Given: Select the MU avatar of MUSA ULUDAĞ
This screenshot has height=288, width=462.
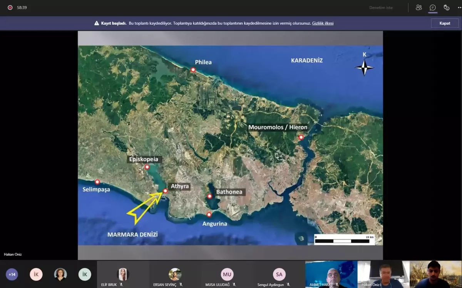Looking at the screenshot, I should [227, 274].
